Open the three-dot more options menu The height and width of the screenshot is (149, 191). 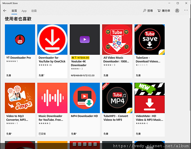(x=186, y=10)
